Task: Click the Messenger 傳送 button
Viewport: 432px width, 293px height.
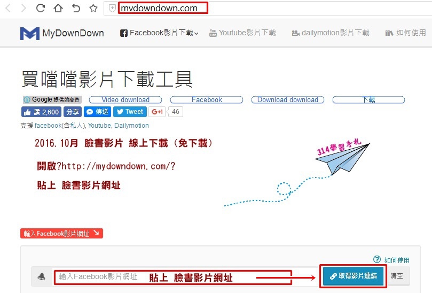Action: (97, 112)
